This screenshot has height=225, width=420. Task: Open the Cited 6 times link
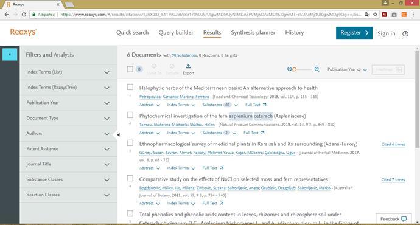[393, 144]
